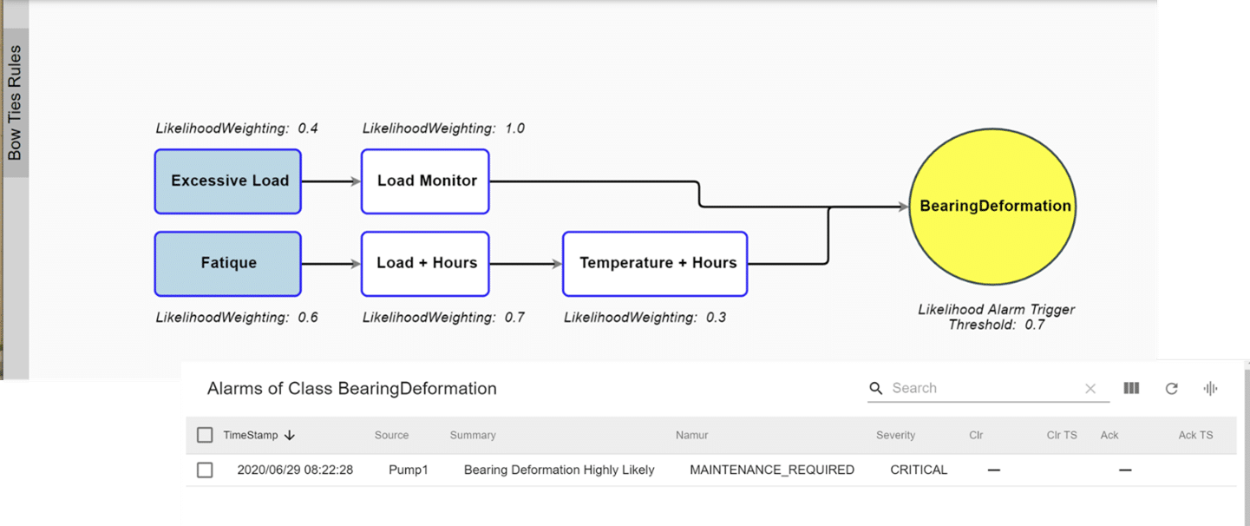Click the Namur column header
The width and height of the screenshot is (1250, 526).
692,435
